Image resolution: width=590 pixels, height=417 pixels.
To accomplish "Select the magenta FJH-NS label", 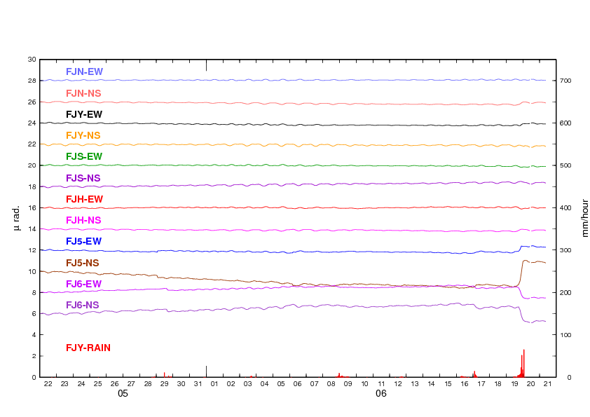I will pos(83,220).
